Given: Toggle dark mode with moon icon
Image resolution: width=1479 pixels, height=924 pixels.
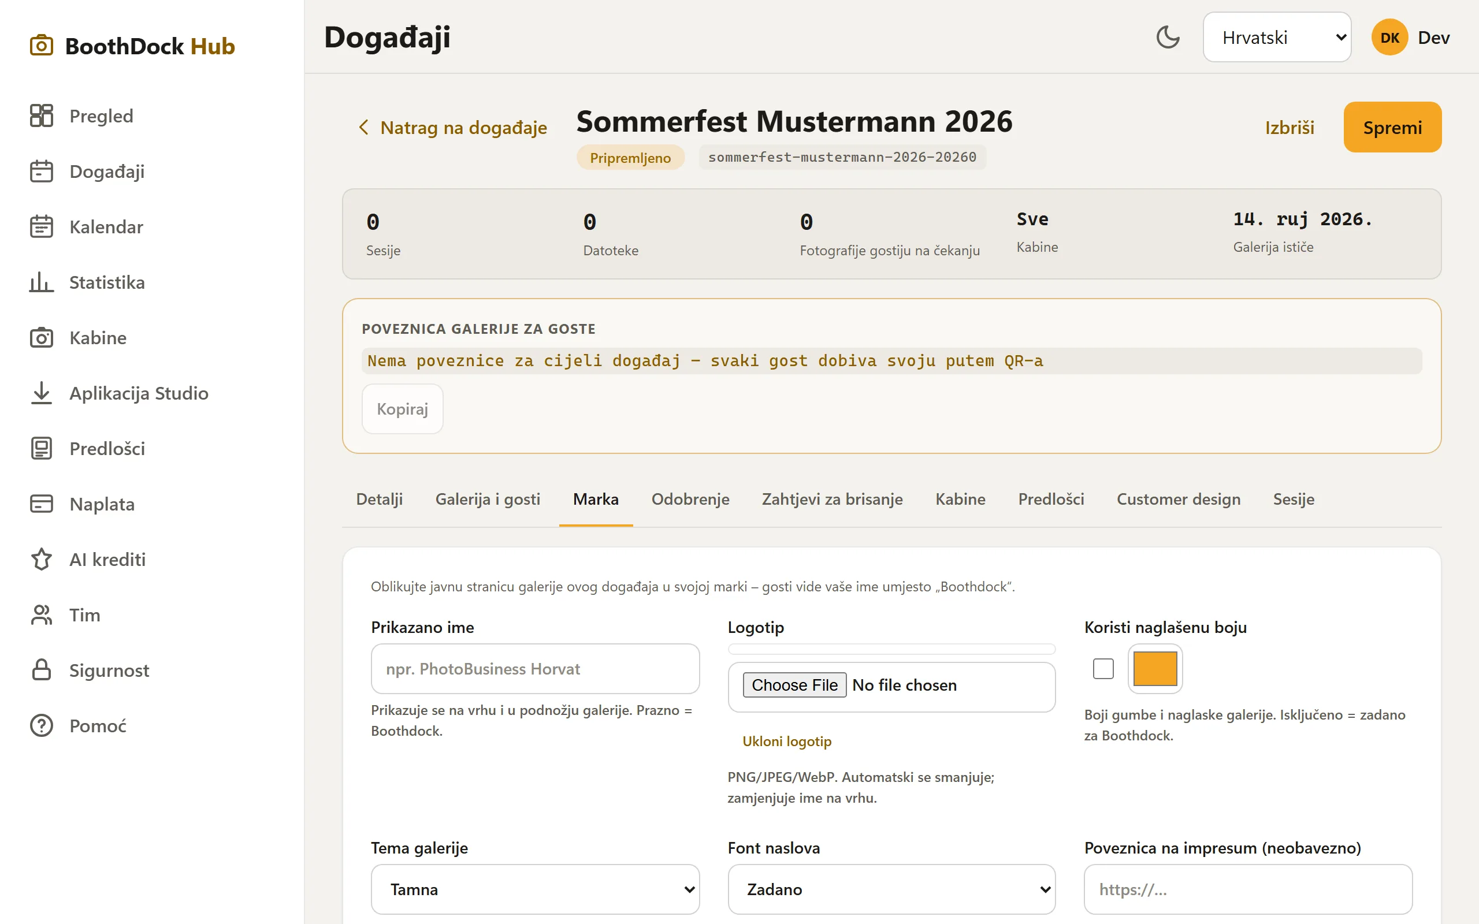Looking at the screenshot, I should tap(1168, 38).
